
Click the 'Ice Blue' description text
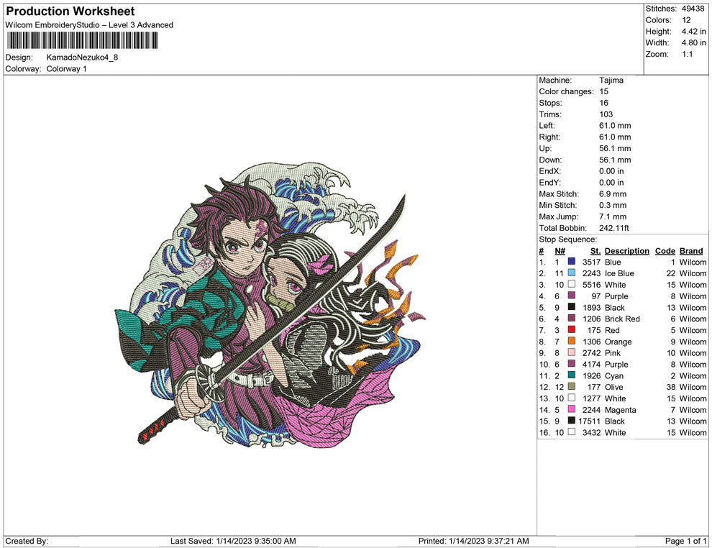pos(619,273)
